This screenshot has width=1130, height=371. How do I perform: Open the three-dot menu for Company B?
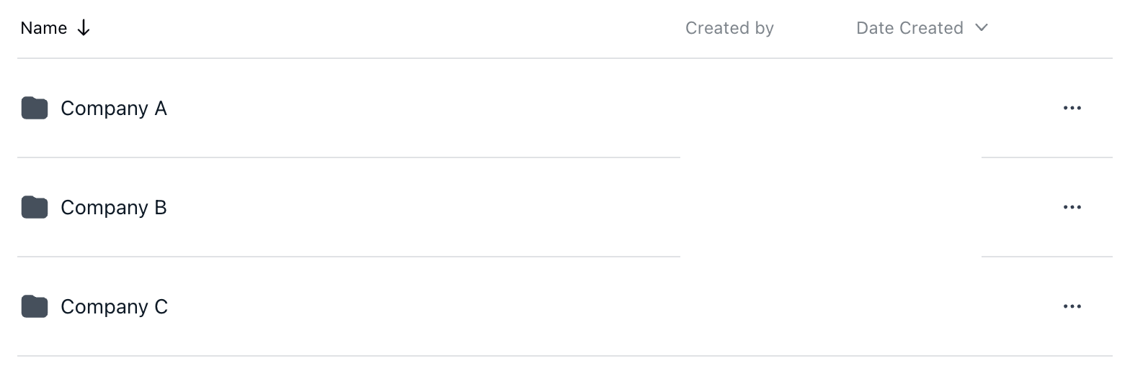[x=1072, y=208]
